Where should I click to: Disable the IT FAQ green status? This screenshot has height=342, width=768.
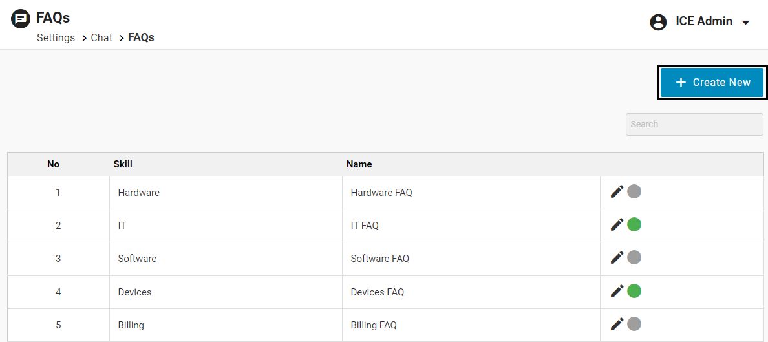coord(634,224)
